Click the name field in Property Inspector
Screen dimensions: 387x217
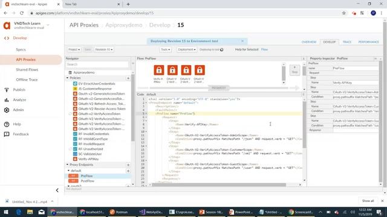click(355, 68)
